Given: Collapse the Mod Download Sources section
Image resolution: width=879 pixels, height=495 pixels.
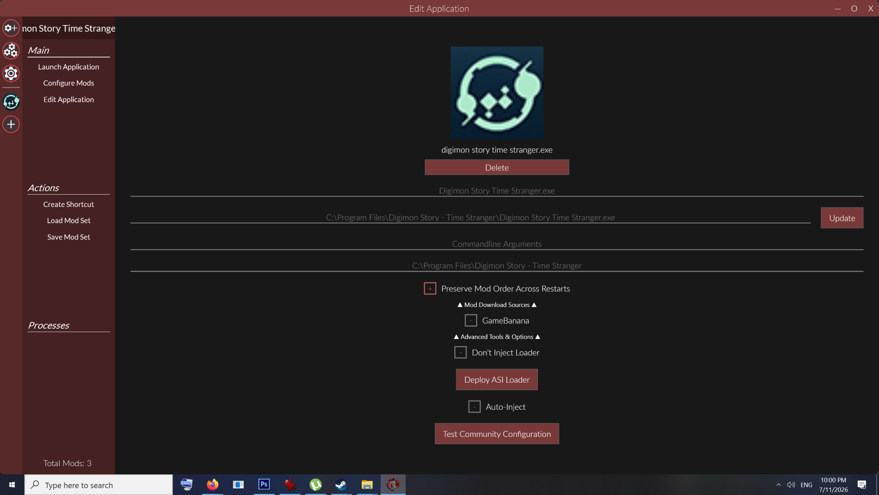Looking at the screenshot, I should [497, 305].
